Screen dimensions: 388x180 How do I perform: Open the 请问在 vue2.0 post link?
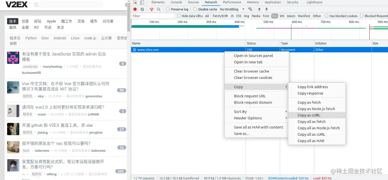63,107
